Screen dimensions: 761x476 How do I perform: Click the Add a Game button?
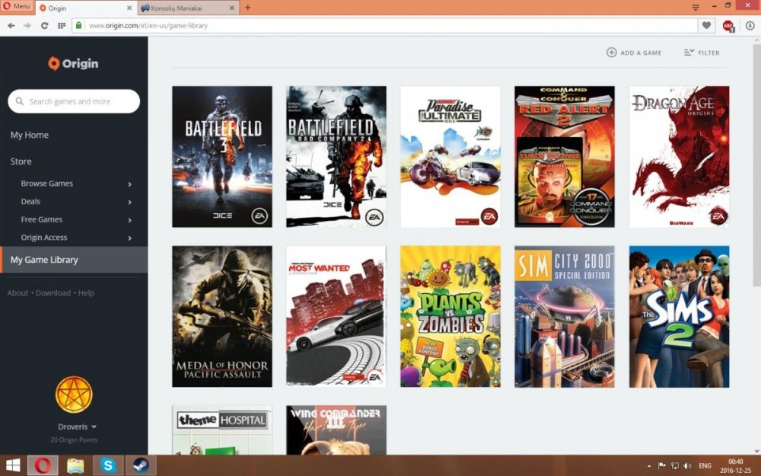coord(634,53)
